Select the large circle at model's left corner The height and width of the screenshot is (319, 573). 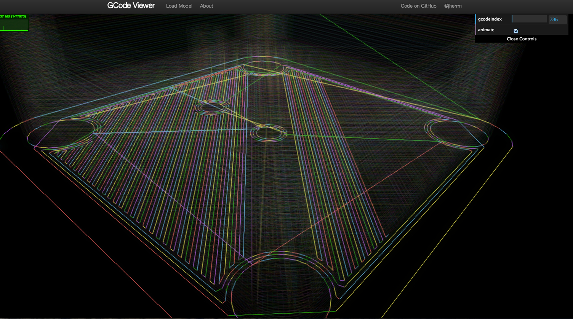(61, 133)
